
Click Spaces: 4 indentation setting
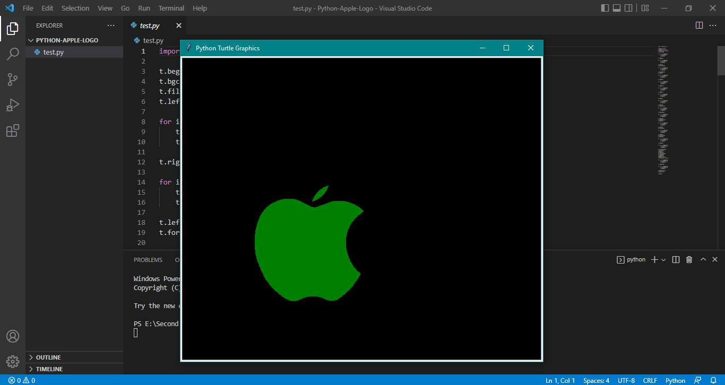coord(596,380)
